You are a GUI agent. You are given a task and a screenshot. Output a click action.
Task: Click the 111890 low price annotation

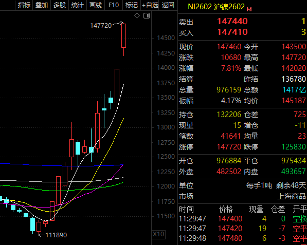click(x=56, y=235)
